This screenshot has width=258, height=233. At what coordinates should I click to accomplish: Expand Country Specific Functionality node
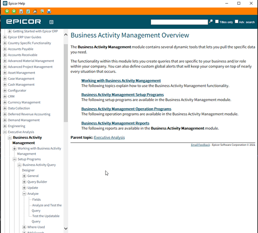pos(5,43)
